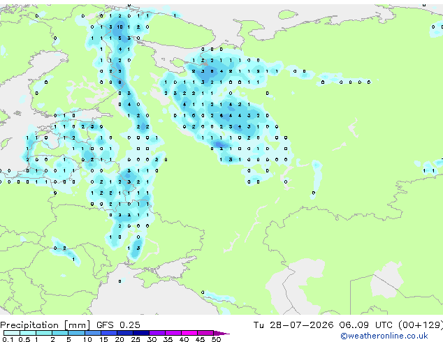Image resolution: width=443 pixels, height=342 pixels.
Task: Click the 40–45 mm magenta legend swatch
Action: point(189,333)
